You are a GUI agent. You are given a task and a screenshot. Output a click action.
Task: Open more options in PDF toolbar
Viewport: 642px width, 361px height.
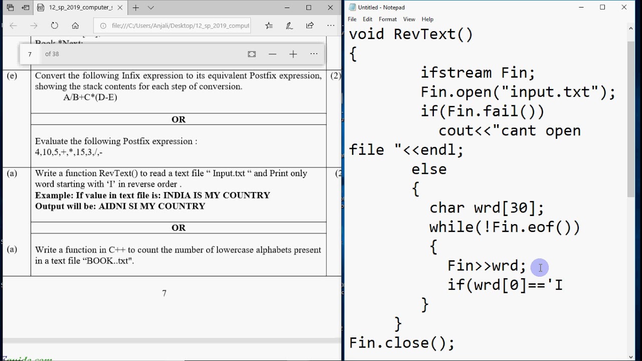point(314,54)
